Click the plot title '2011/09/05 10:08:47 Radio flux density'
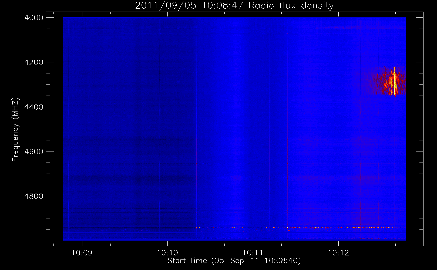Image resolution: width=437 pixels, height=270 pixels. point(234,5)
